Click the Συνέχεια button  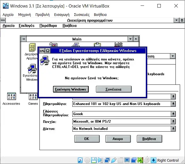click(114, 89)
